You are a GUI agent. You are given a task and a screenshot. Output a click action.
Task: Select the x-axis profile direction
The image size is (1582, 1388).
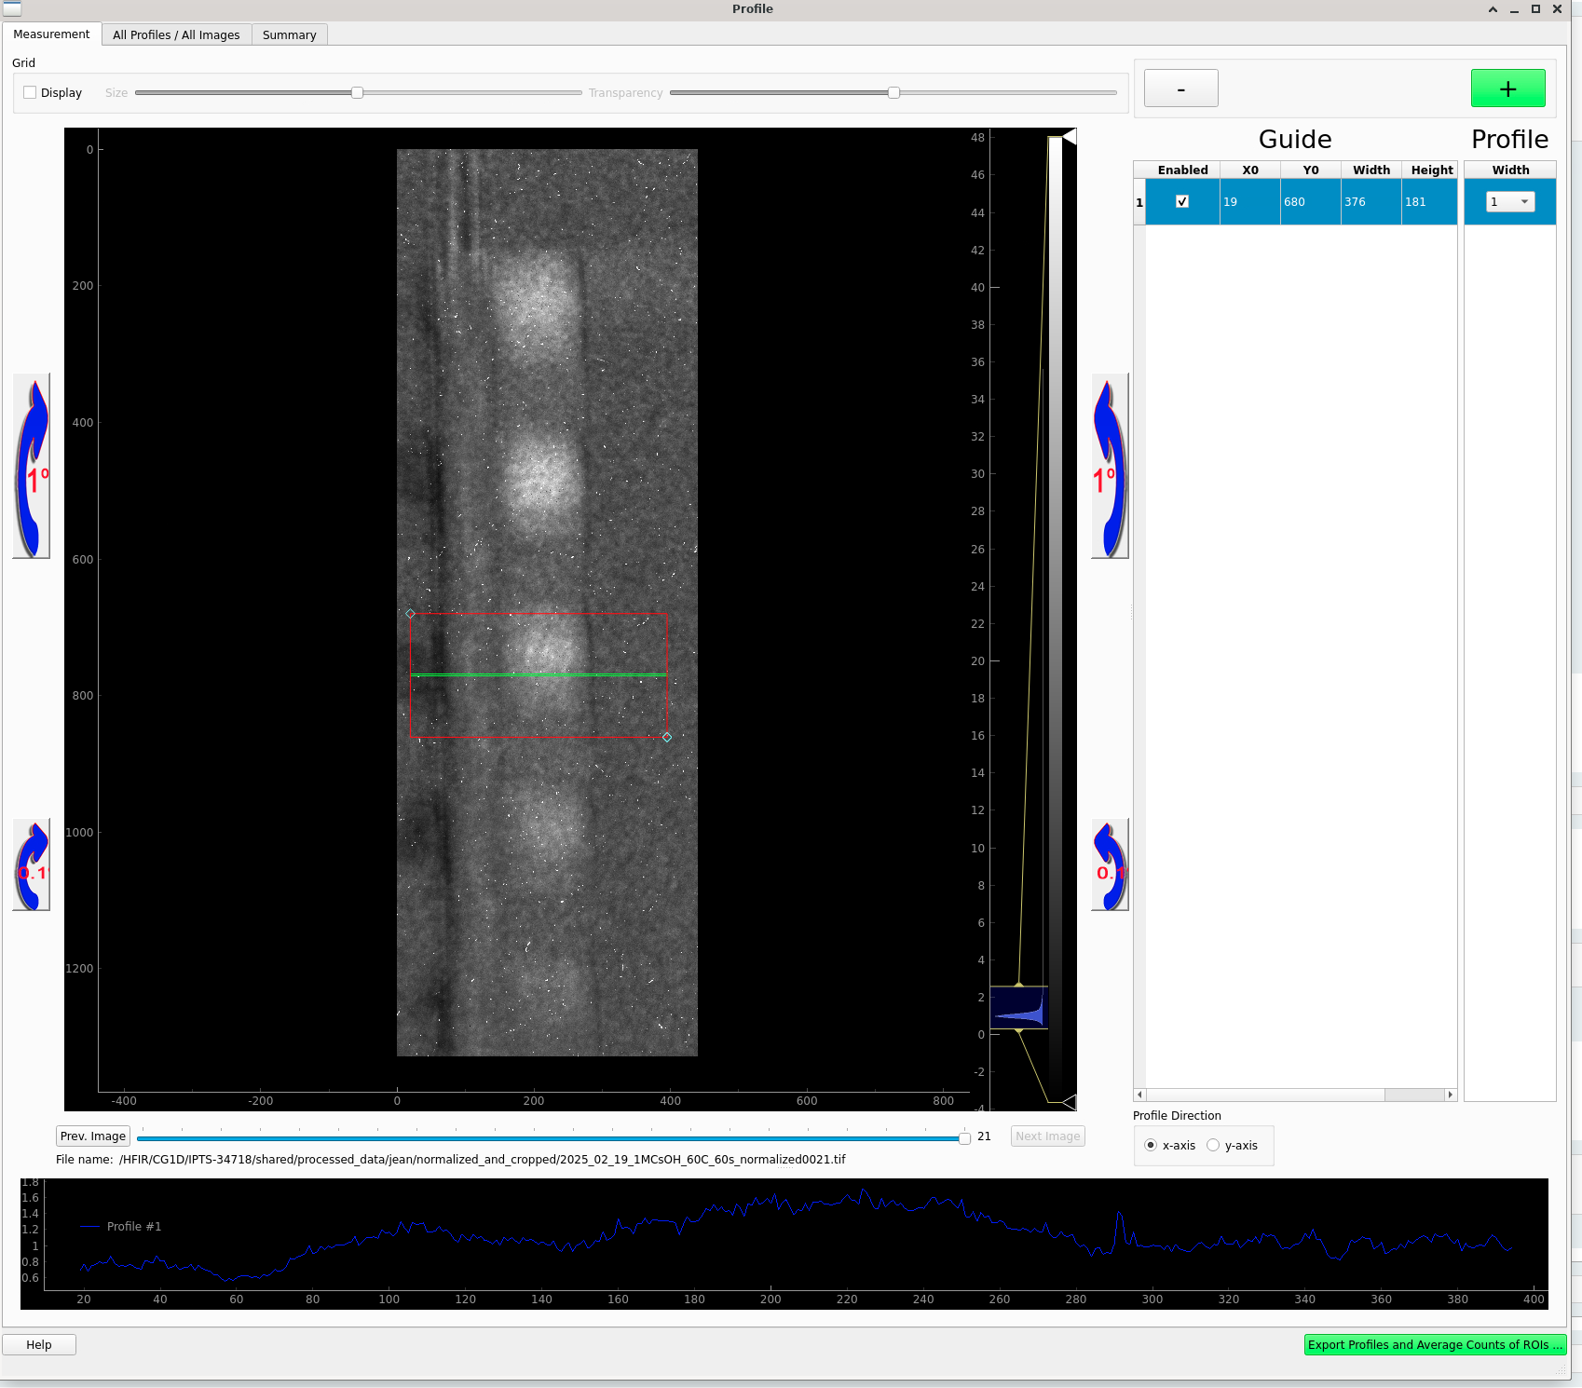pos(1151,1145)
